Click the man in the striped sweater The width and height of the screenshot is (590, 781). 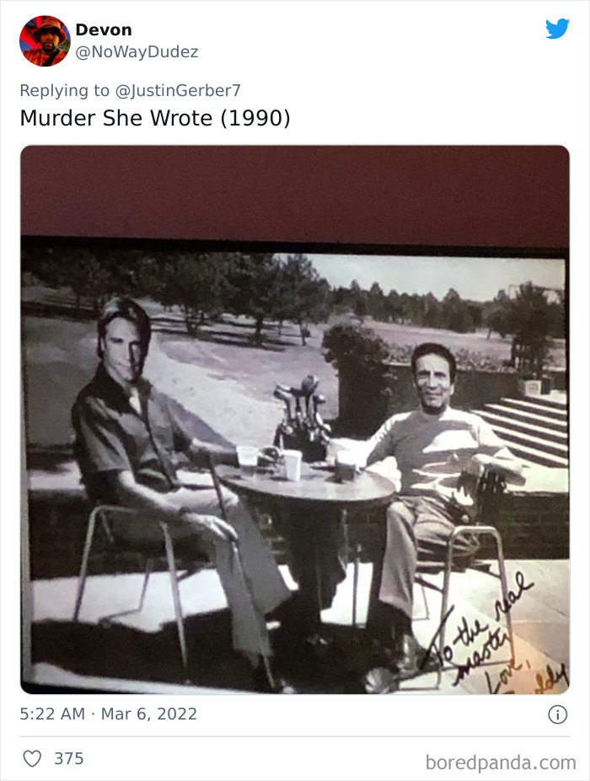[438, 479]
